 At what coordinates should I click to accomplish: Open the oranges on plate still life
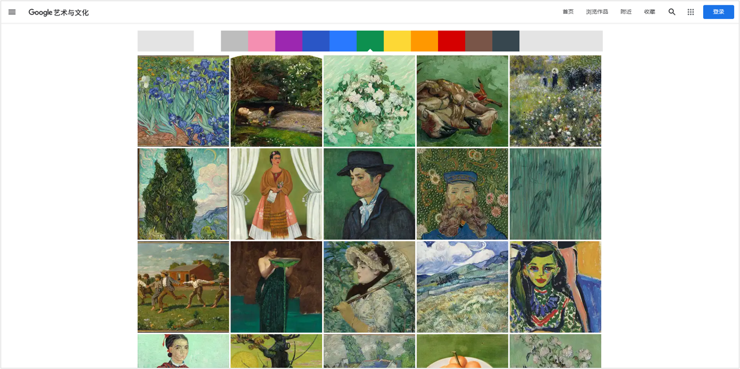tap(462, 351)
